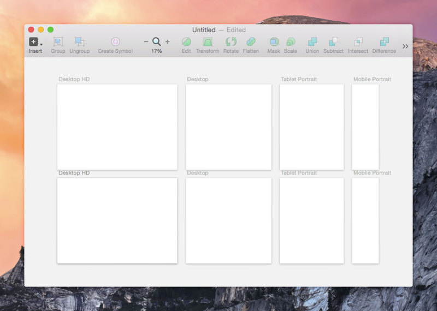The width and height of the screenshot is (437, 311).
Task: Select the Rotate tool
Action: pyautogui.click(x=231, y=42)
